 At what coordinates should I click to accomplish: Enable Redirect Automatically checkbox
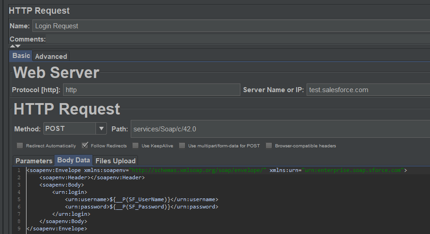coord(20,146)
